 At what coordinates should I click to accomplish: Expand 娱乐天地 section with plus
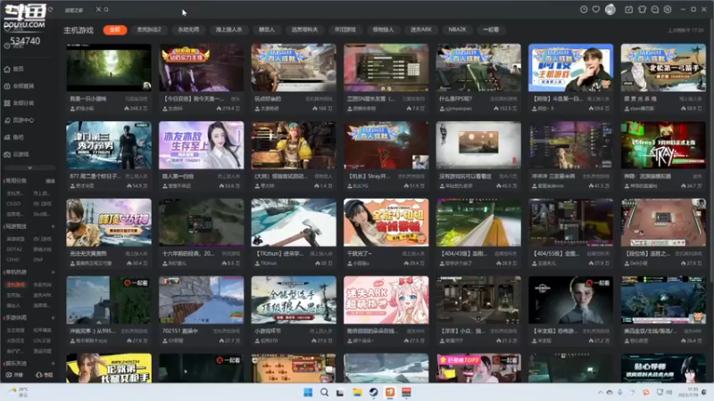[53, 364]
